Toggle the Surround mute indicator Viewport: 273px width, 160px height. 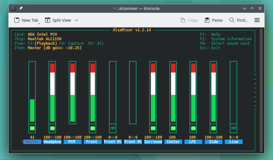(x=153, y=128)
